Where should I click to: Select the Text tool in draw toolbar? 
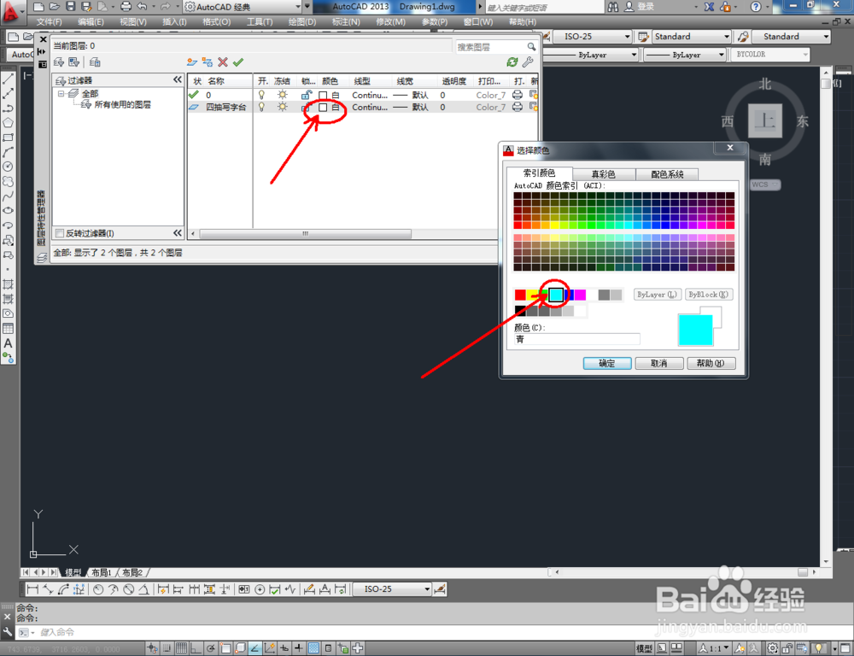(x=8, y=343)
